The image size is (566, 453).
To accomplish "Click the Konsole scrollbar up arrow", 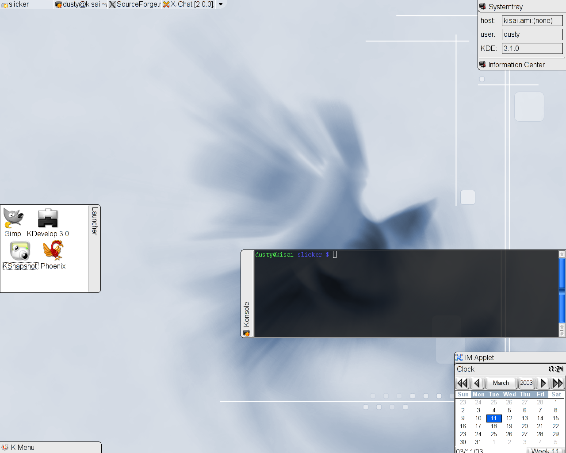I will click(562, 254).
